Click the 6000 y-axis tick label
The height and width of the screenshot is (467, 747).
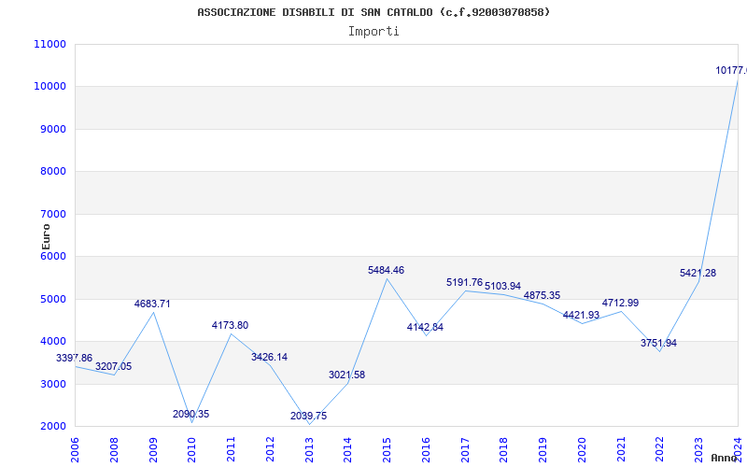52,256
